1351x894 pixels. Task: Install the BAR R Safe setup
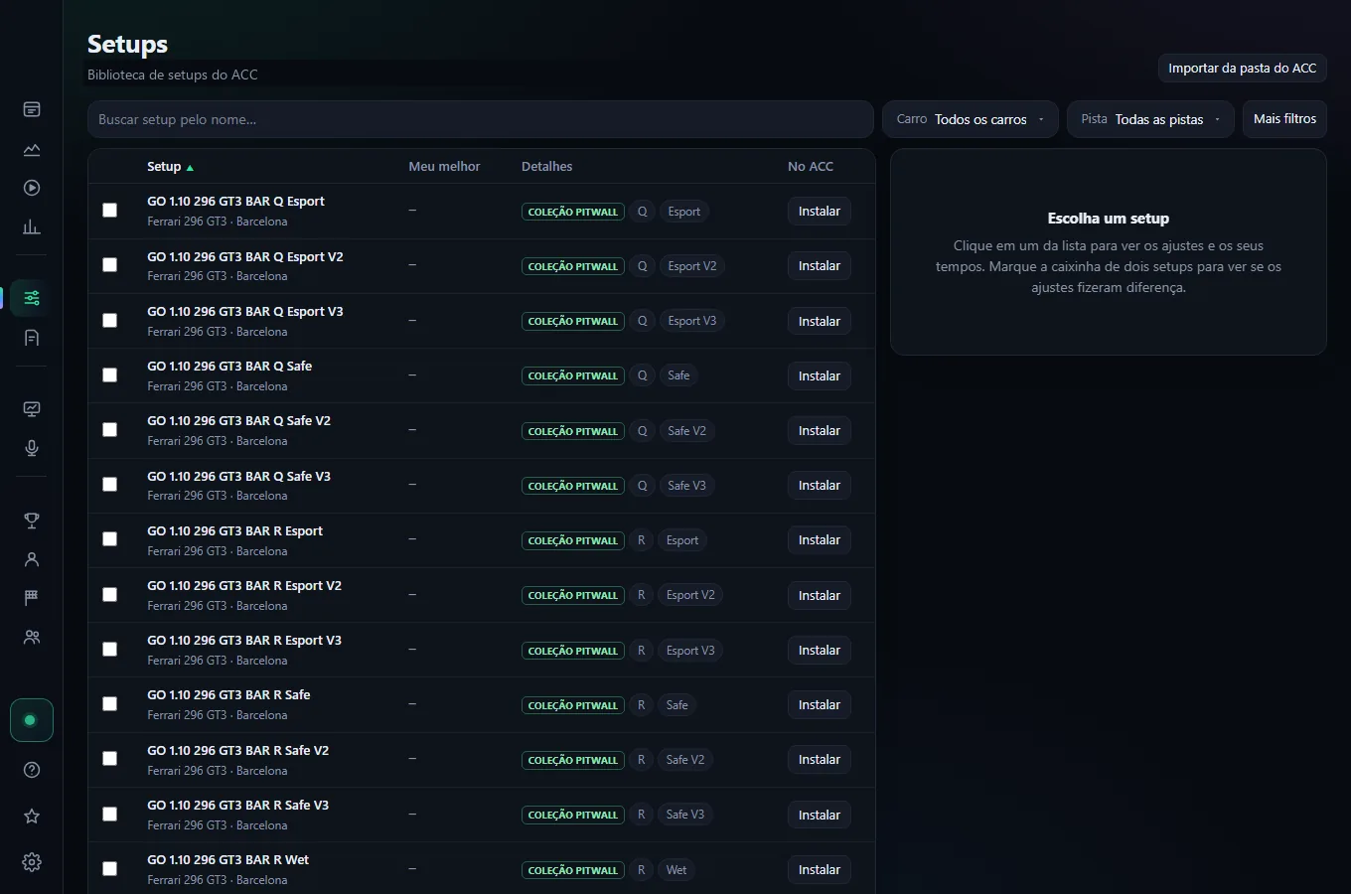[x=820, y=705]
